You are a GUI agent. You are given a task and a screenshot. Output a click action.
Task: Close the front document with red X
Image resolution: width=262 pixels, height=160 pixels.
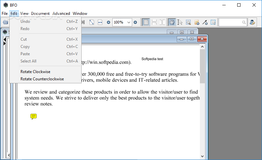[202, 39]
